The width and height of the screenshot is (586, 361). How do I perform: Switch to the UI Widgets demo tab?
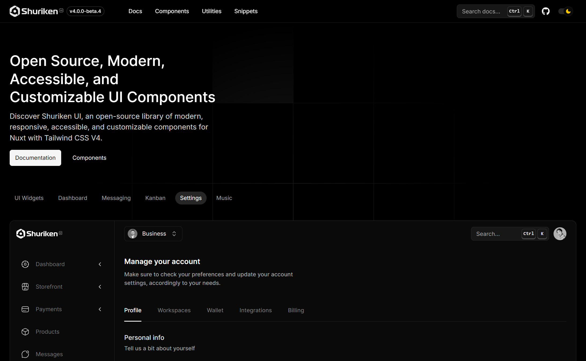(x=29, y=198)
